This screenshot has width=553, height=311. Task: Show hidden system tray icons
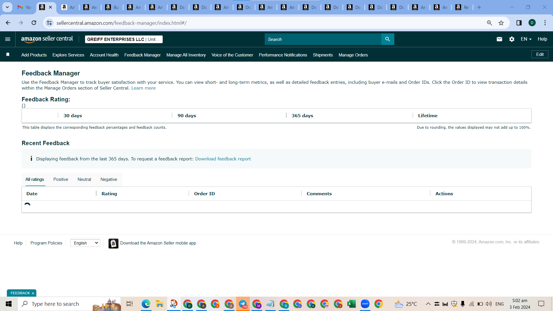428,304
